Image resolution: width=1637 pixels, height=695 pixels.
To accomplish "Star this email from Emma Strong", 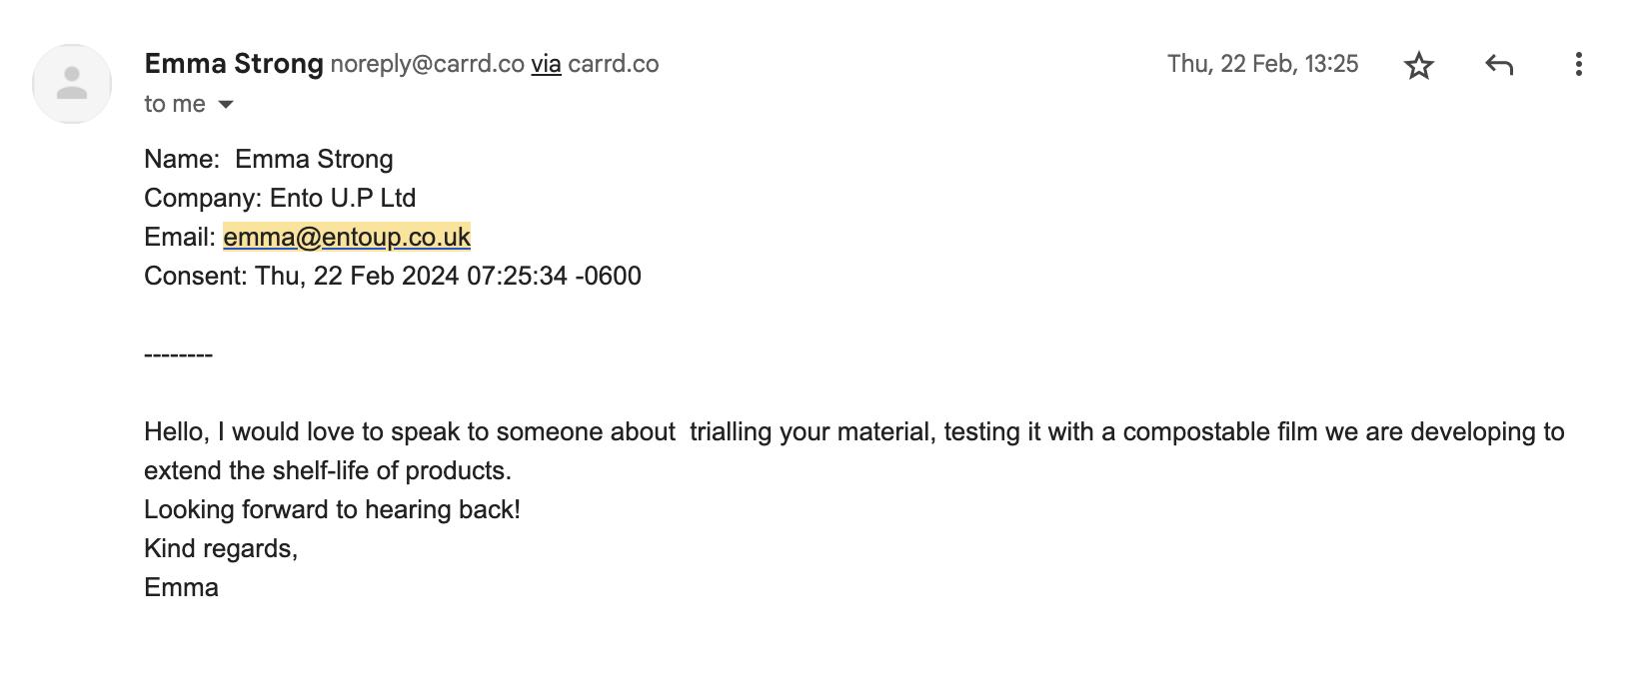I will (x=1418, y=66).
